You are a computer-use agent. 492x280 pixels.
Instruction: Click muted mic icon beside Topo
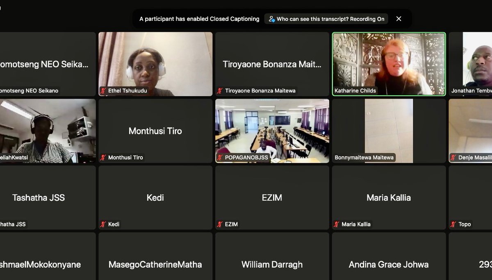453,224
